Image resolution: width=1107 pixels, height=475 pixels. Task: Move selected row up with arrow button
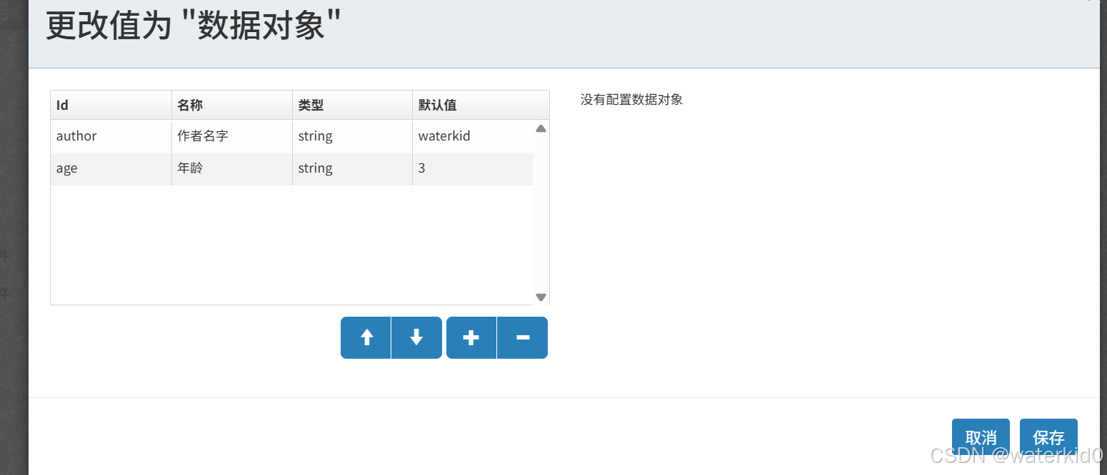point(366,337)
